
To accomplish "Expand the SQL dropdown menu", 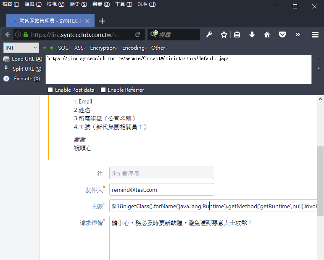I will [x=63, y=48].
